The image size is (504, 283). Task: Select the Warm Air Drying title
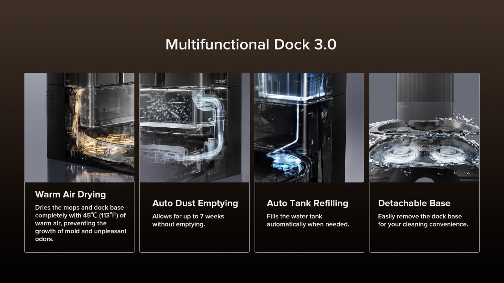click(70, 194)
